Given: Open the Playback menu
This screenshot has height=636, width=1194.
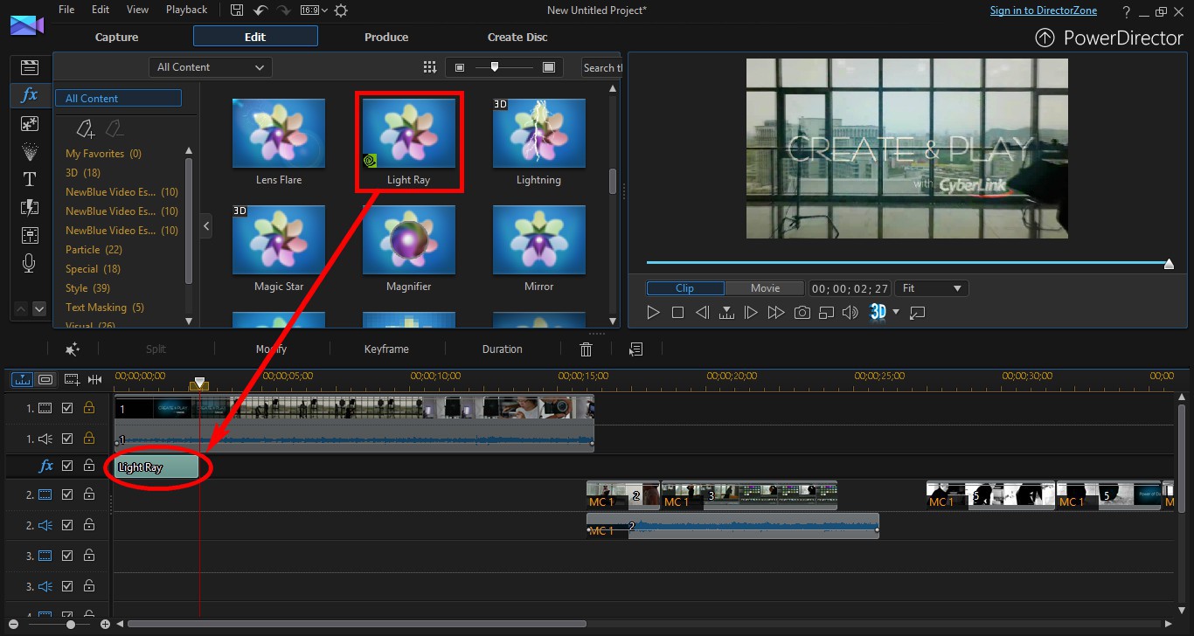Looking at the screenshot, I should tap(186, 10).
